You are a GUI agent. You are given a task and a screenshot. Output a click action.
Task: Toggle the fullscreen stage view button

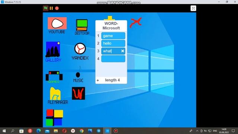(x=193, y=8)
